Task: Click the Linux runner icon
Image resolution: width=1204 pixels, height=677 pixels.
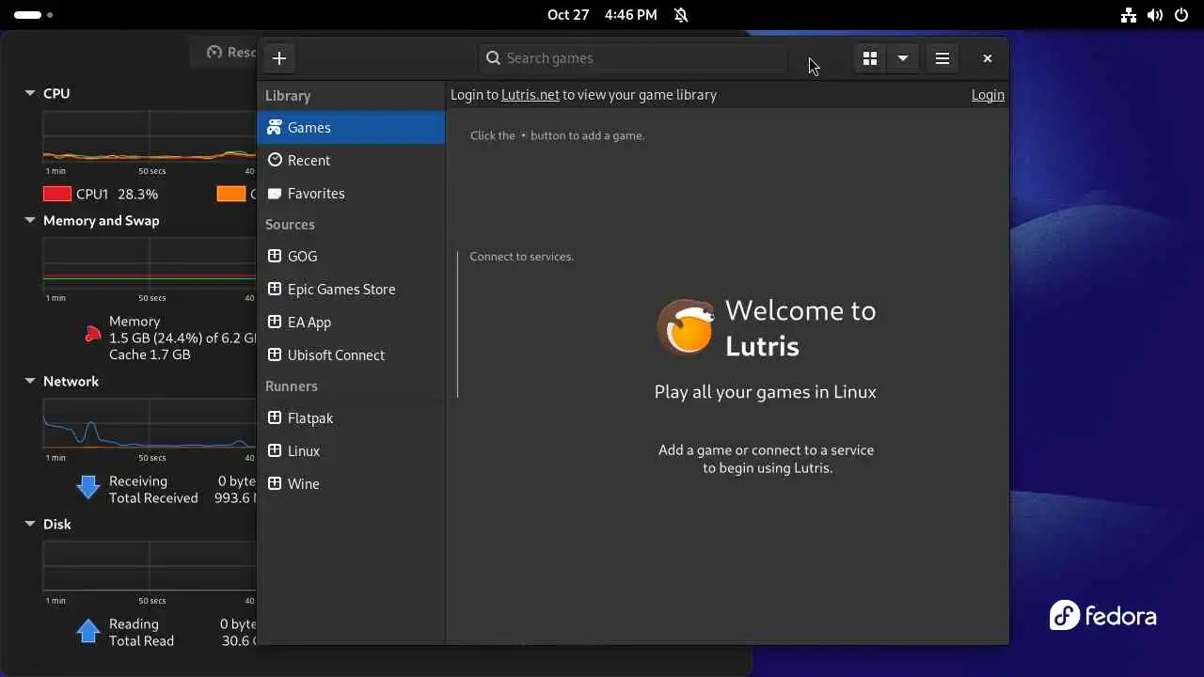Action: [275, 450]
